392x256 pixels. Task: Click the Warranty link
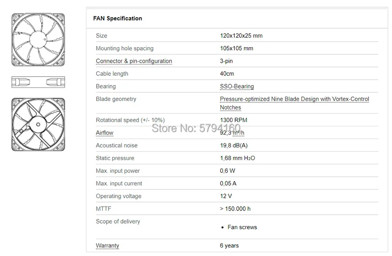107,246
